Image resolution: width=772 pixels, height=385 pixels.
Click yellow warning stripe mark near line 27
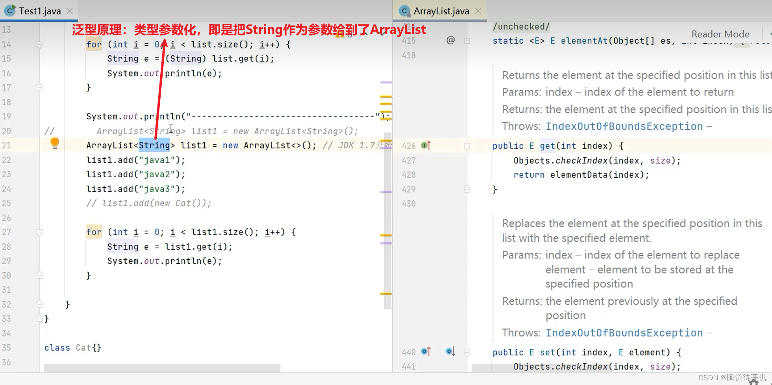click(x=386, y=235)
